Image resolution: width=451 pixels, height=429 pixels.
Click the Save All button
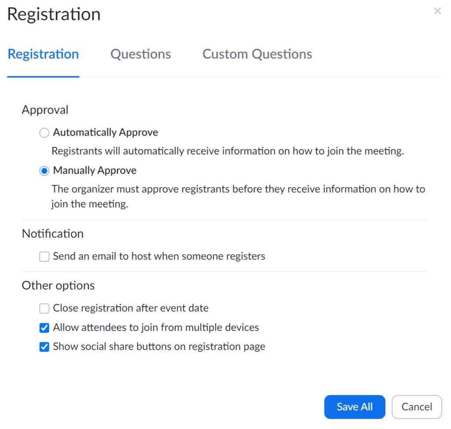[354, 407]
